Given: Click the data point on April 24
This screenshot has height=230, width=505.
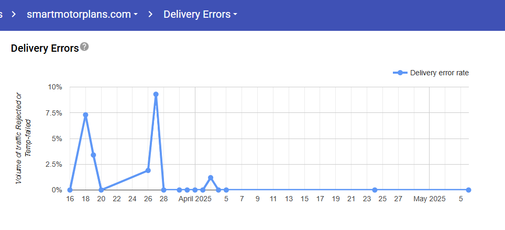Looking at the screenshot, I should click(x=375, y=190).
